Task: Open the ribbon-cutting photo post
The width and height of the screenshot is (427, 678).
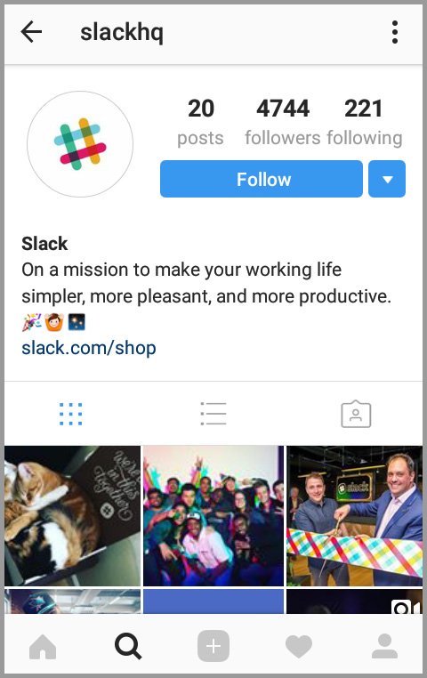Action: (354, 516)
